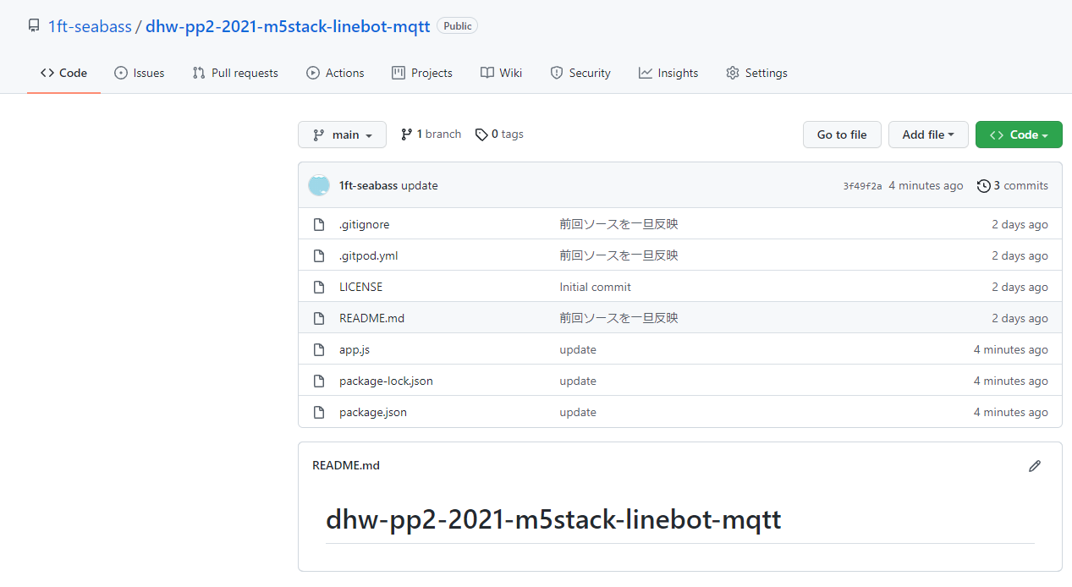Viewport: 1072px width, 587px height.
Task: Open repository Settings tab
Action: tap(756, 73)
